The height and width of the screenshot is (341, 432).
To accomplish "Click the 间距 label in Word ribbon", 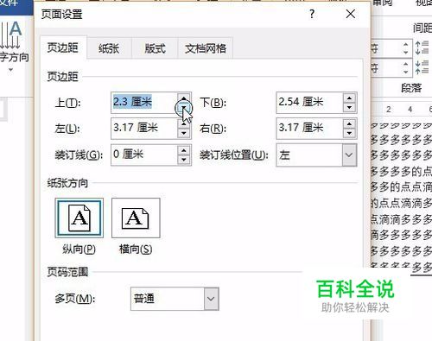I will click(422, 28).
